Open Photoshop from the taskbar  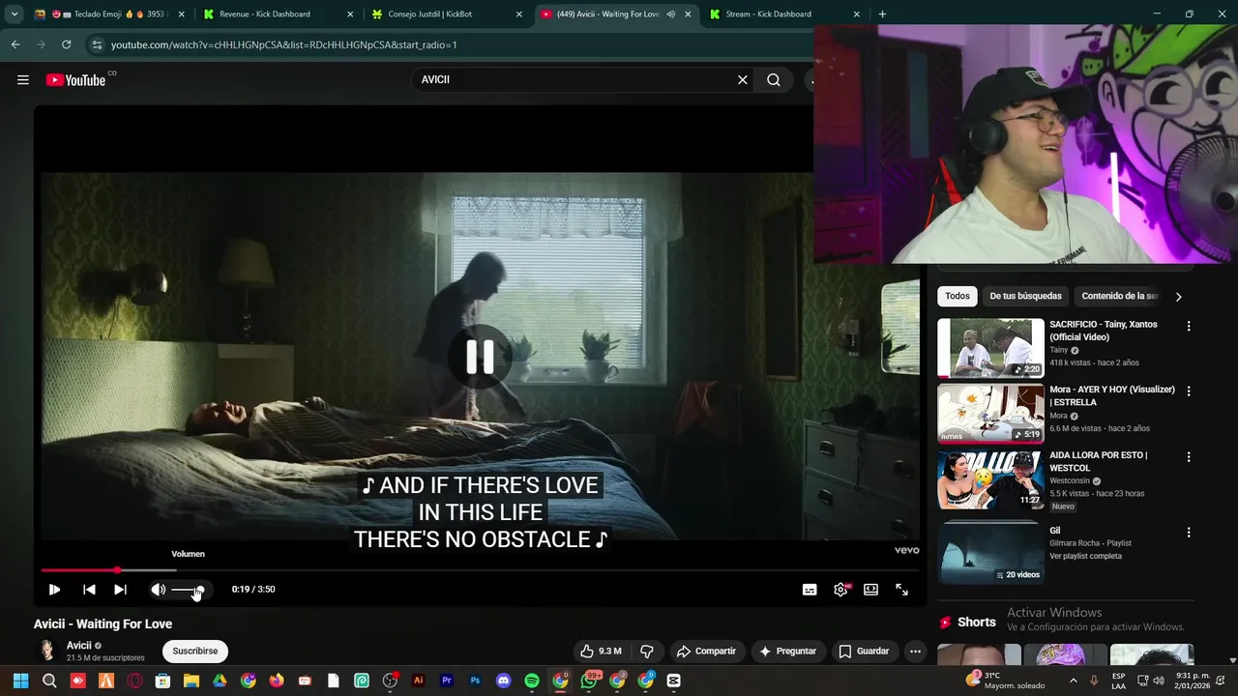tap(475, 681)
